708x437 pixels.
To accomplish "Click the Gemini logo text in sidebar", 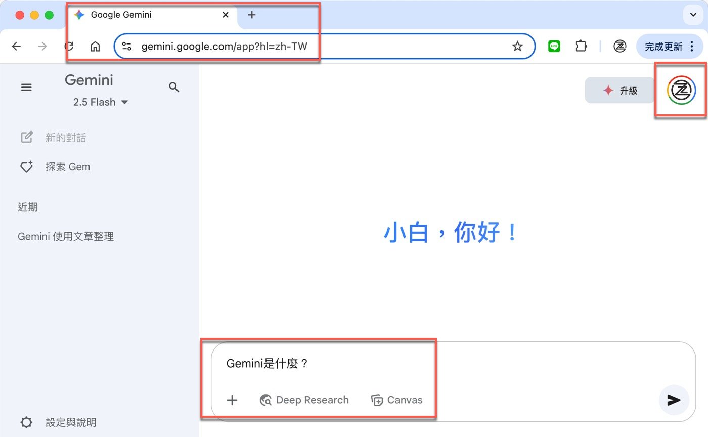I will point(89,80).
